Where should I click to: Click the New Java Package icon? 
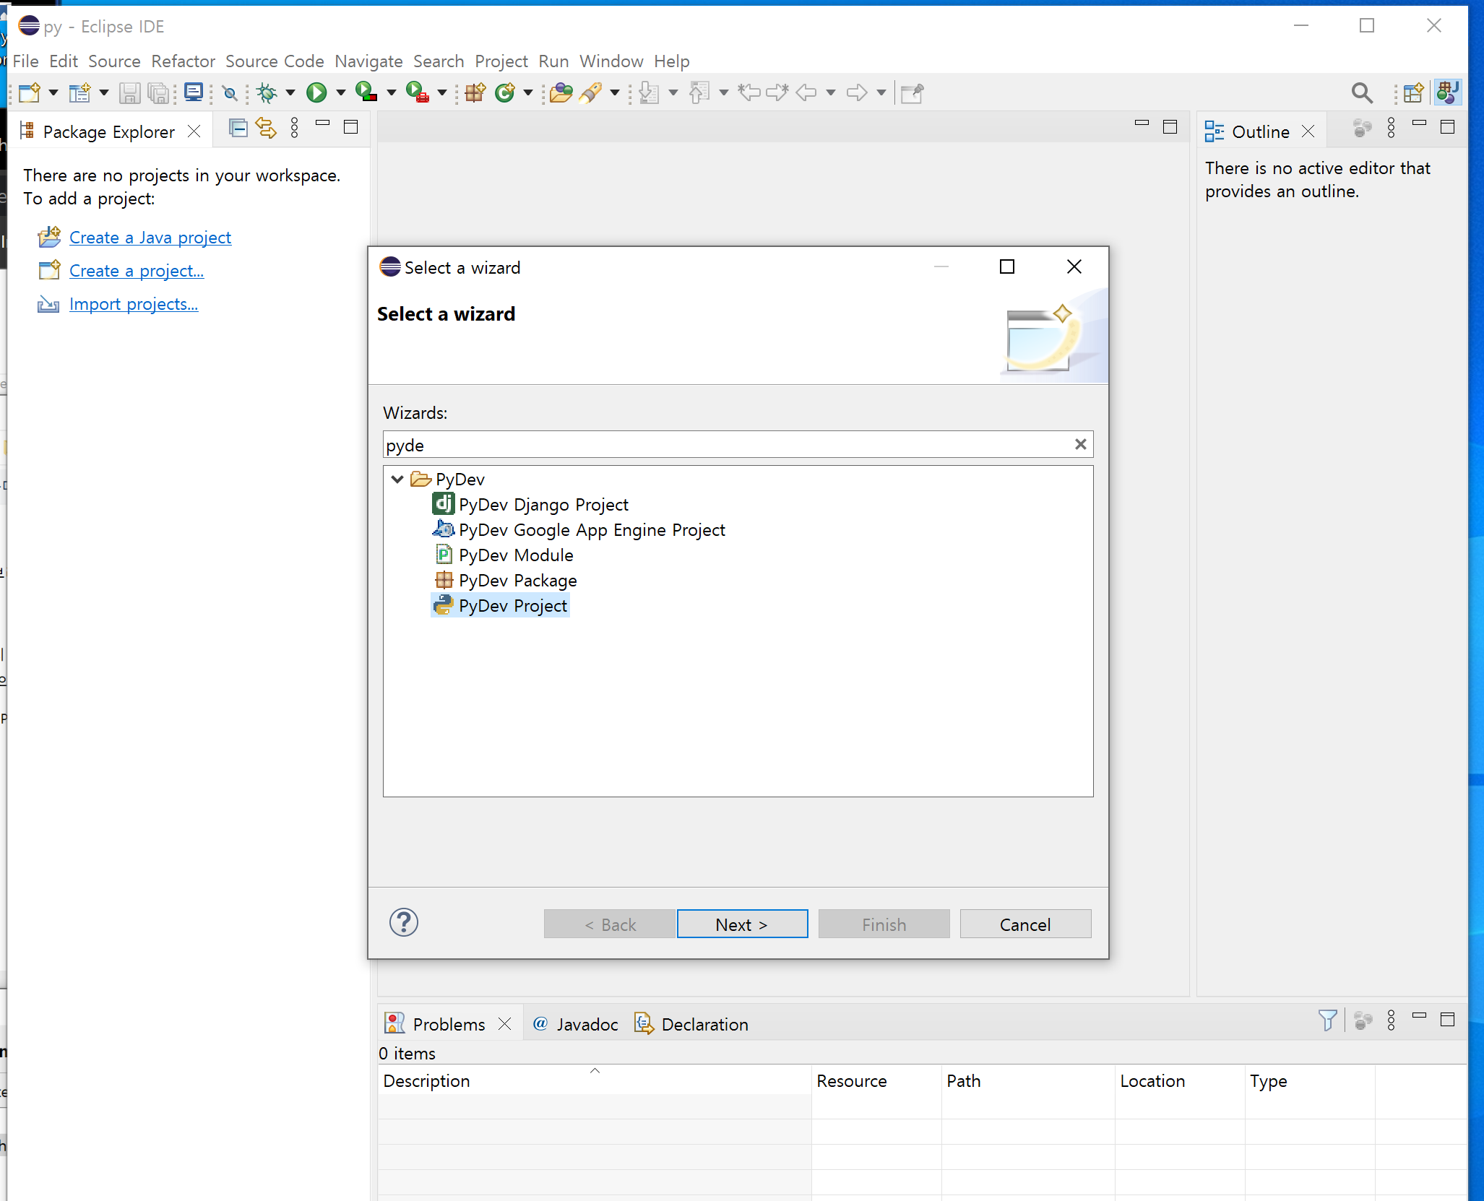point(475,92)
